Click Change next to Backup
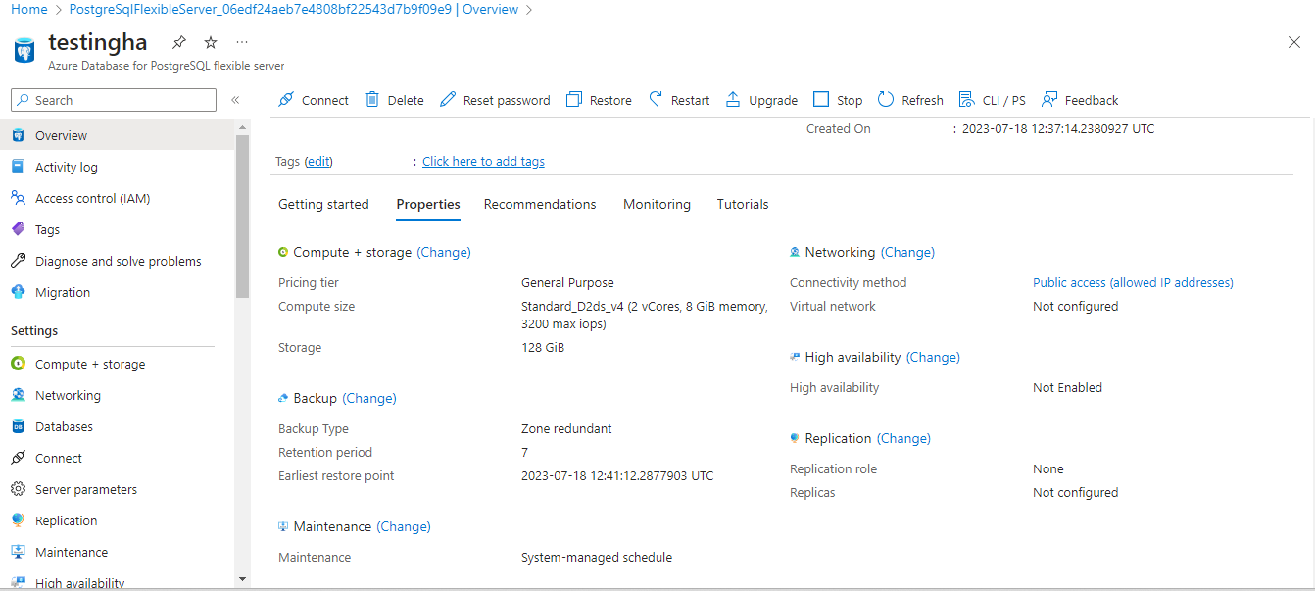The image size is (1315, 591). tap(369, 398)
